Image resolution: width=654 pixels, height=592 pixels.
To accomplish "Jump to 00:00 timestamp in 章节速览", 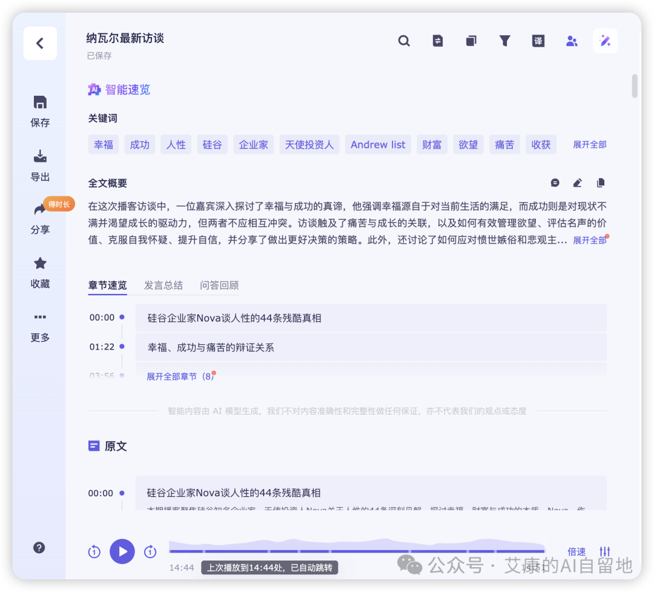I will pos(102,318).
